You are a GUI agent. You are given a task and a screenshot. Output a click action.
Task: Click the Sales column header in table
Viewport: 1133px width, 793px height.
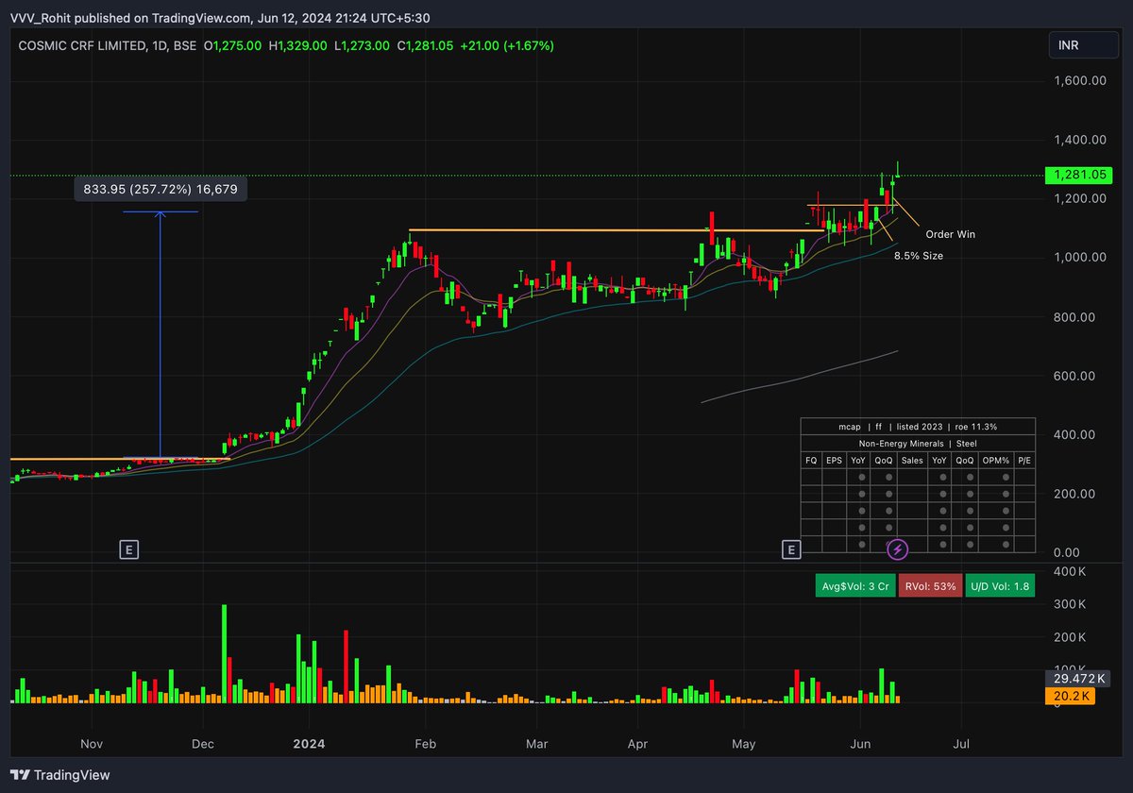click(x=912, y=460)
